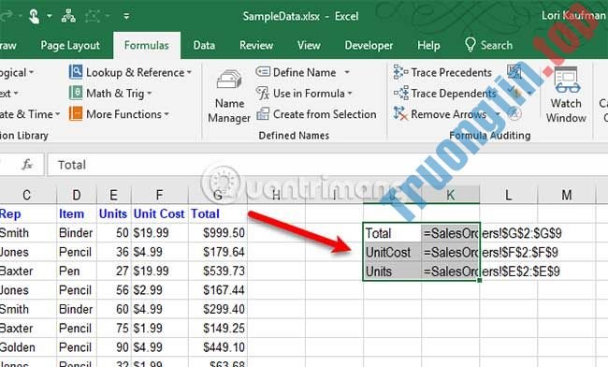Click the =SalesOrders!$E$2:$E$9 cell

tap(451, 272)
